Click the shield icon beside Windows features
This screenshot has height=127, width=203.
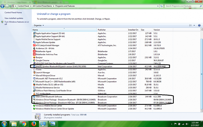coord(2,22)
